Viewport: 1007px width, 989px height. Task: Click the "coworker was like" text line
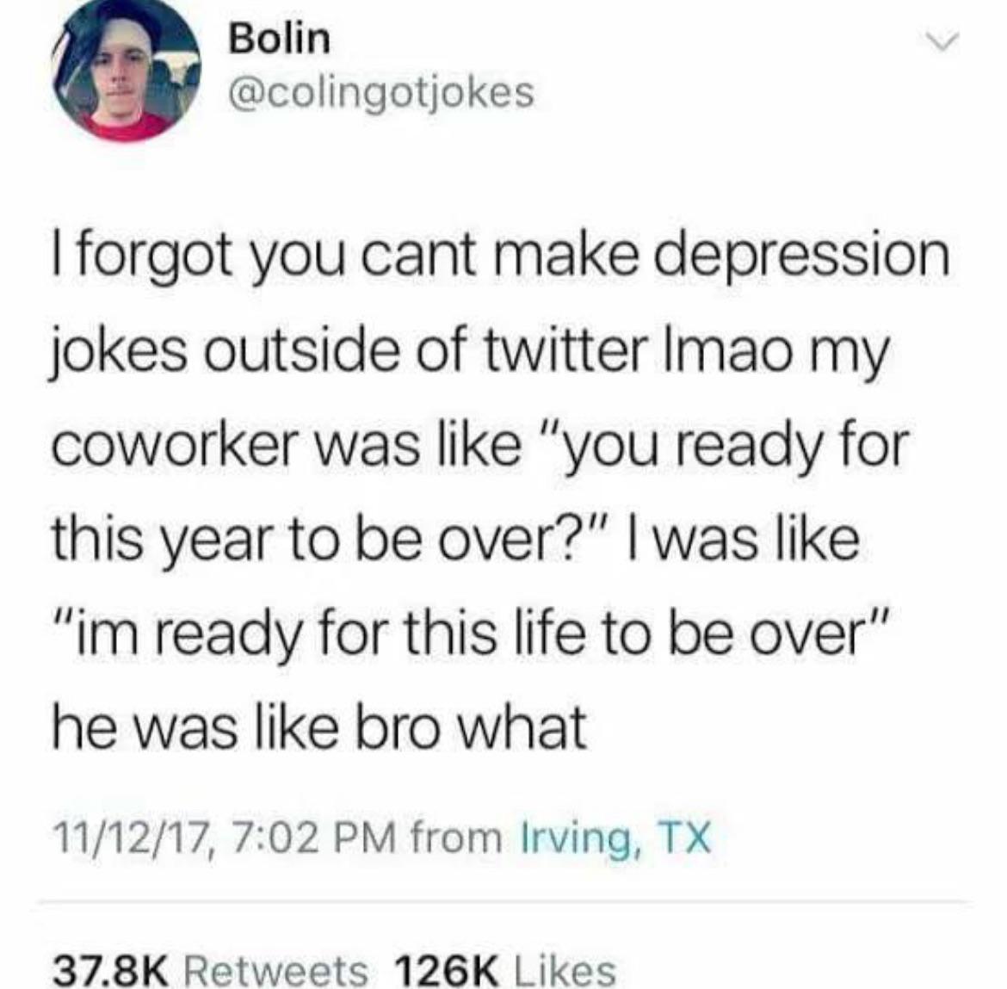[x=479, y=446]
